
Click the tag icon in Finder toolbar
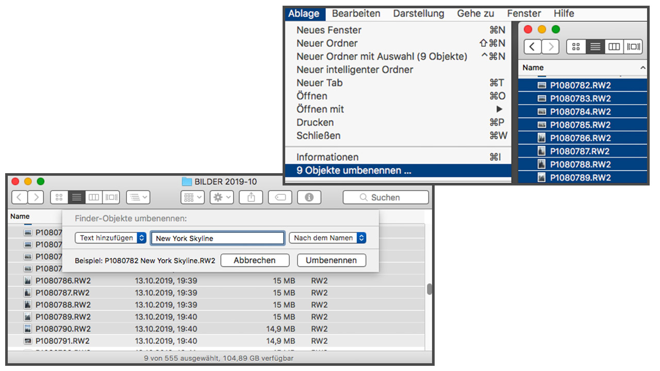pos(280,197)
